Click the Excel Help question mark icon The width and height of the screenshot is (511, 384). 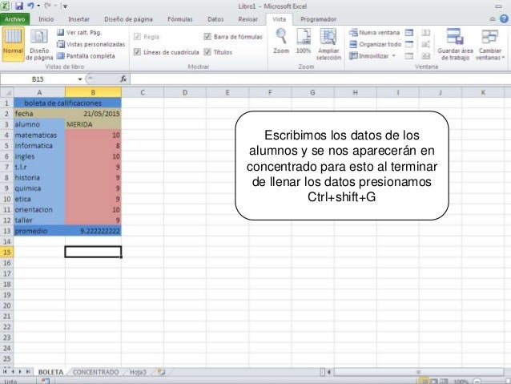click(x=504, y=19)
